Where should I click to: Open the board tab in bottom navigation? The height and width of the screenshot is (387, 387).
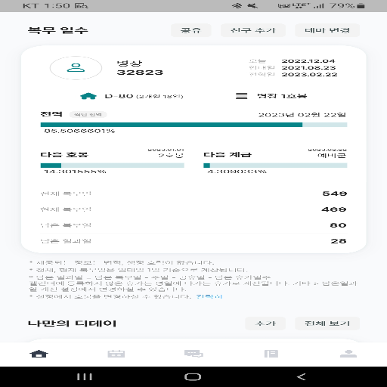pos(271,354)
